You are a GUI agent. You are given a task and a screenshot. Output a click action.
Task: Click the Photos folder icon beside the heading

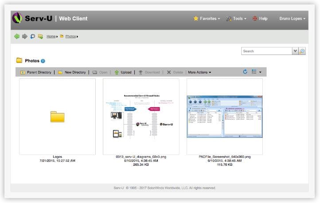(19, 60)
